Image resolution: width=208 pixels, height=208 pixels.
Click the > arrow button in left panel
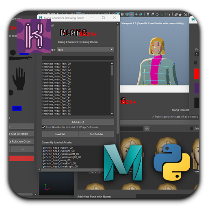[22, 149]
